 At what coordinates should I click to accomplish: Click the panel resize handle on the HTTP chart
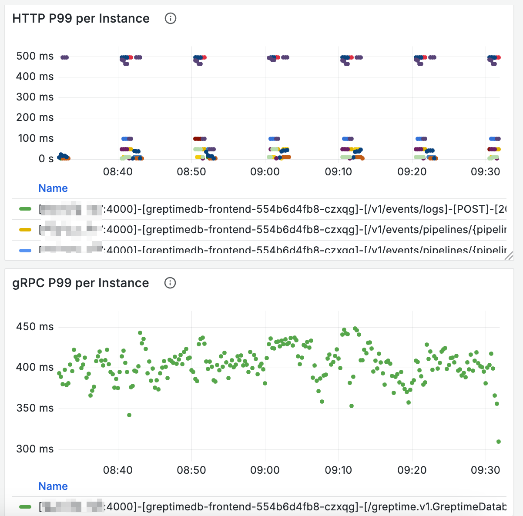point(509,255)
